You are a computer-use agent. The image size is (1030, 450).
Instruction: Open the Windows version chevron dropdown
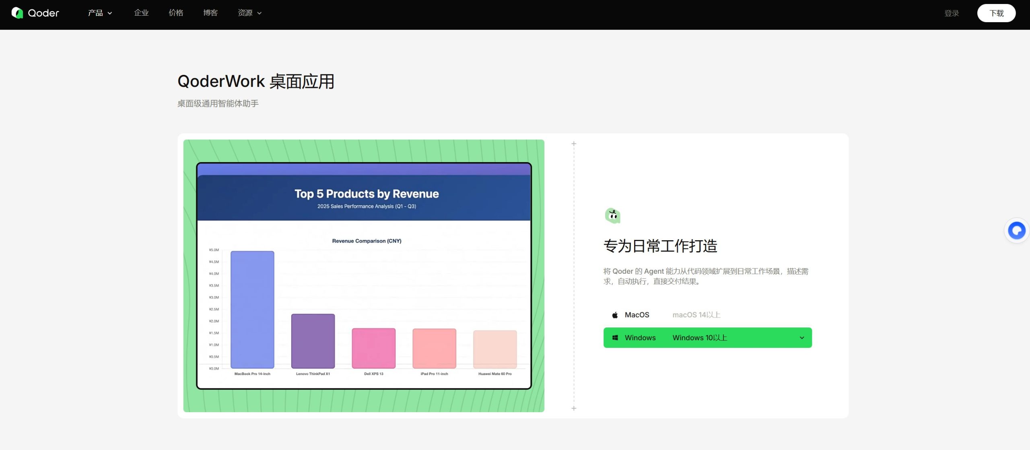[x=802, y=337]
